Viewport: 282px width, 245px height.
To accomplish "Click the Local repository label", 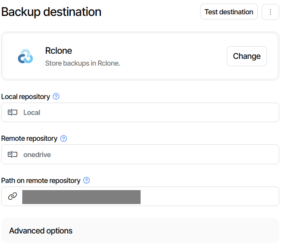I will 25,97.
